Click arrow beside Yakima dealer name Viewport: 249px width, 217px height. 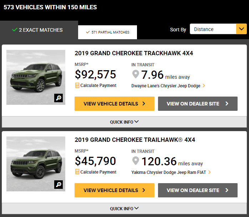(x=209, y=172)
